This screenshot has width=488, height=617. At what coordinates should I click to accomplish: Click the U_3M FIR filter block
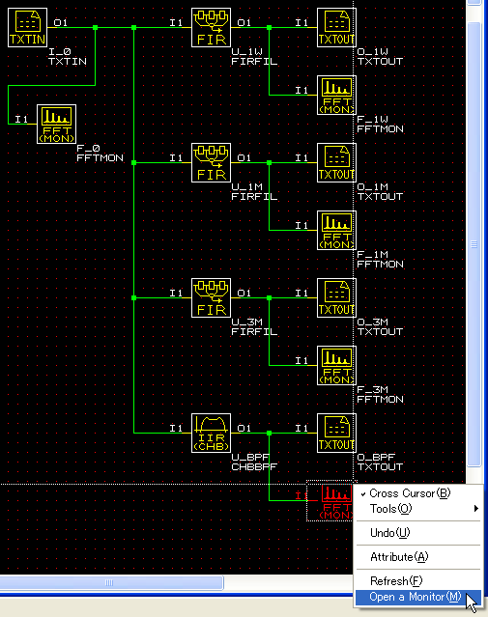point(211,297)
